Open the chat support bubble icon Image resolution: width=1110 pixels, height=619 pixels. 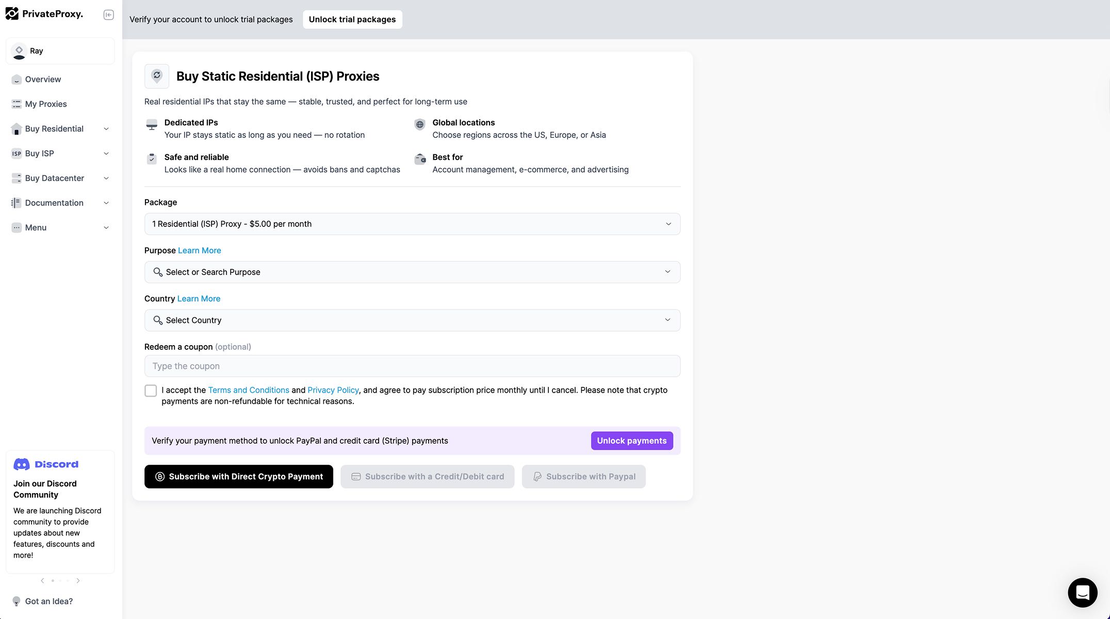(1082, 592)
